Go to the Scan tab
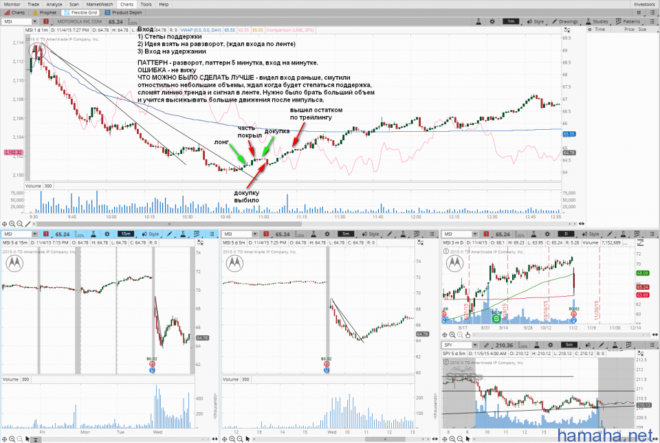660x443 pixels. click(x=74, y=4)
